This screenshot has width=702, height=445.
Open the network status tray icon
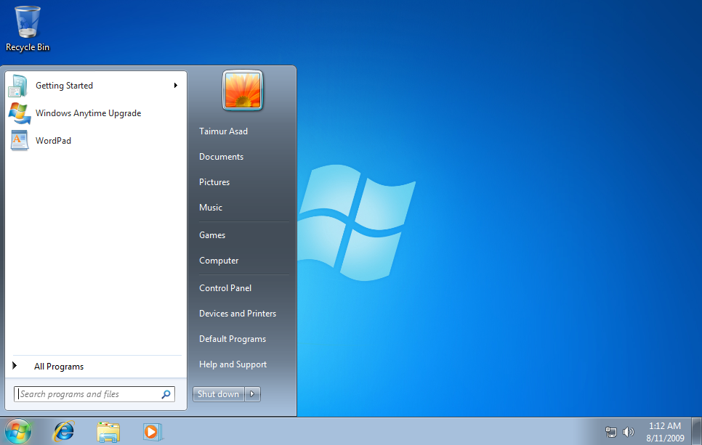click(610, 430)
